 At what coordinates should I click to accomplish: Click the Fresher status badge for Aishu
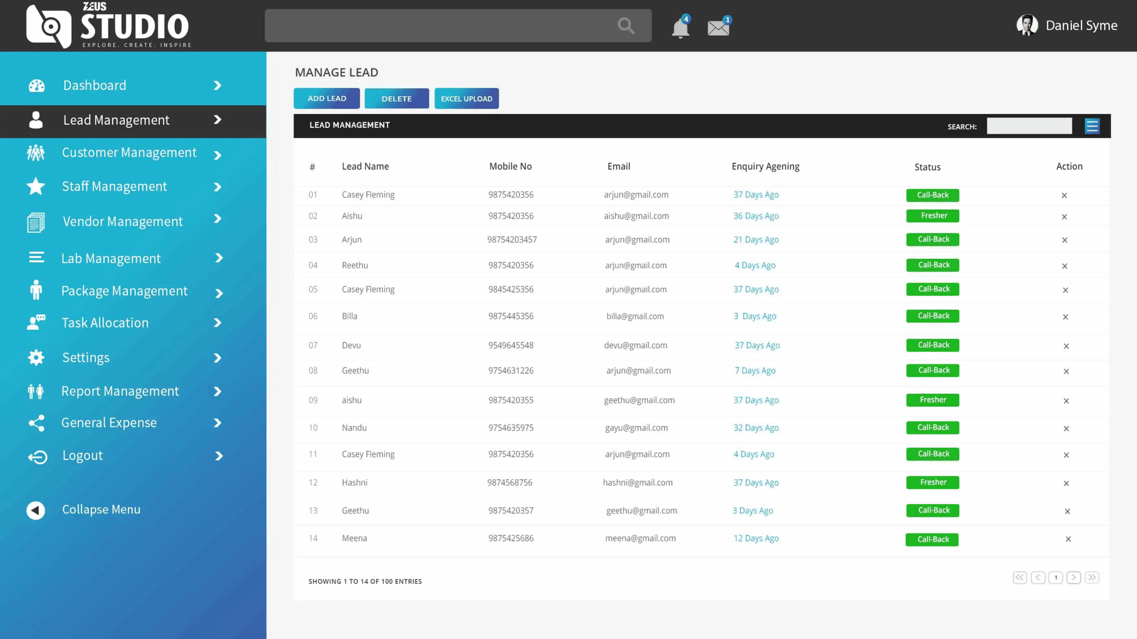click(x=933, y=216)
